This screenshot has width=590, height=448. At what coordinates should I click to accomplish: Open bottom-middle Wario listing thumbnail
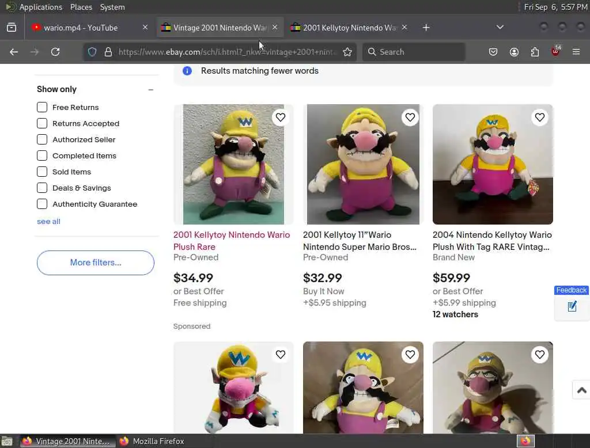pos(363,388)
